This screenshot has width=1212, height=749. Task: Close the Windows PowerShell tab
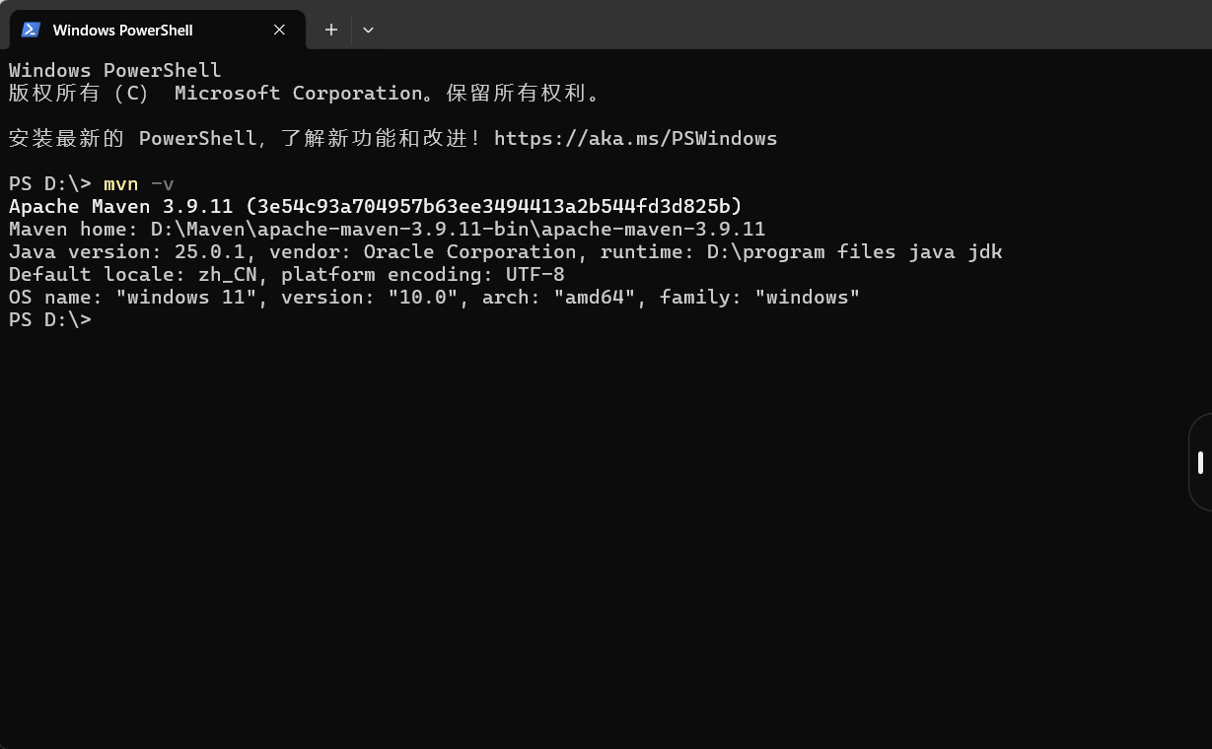[278, 30]
